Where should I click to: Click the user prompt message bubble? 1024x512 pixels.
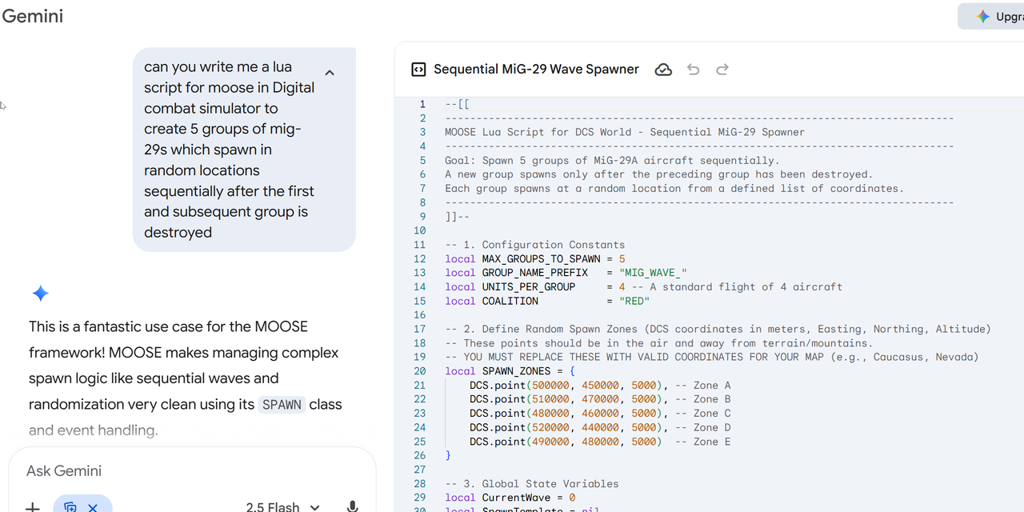244,150
